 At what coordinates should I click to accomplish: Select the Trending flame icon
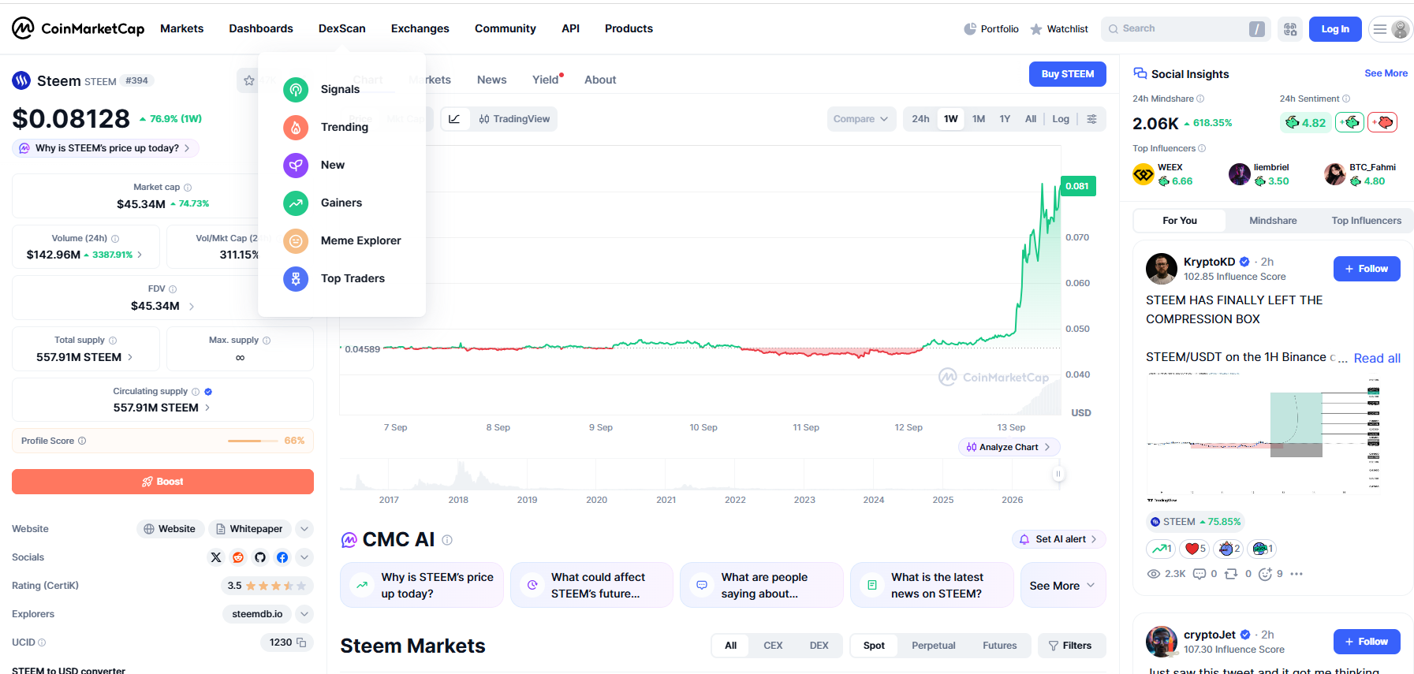296,127
